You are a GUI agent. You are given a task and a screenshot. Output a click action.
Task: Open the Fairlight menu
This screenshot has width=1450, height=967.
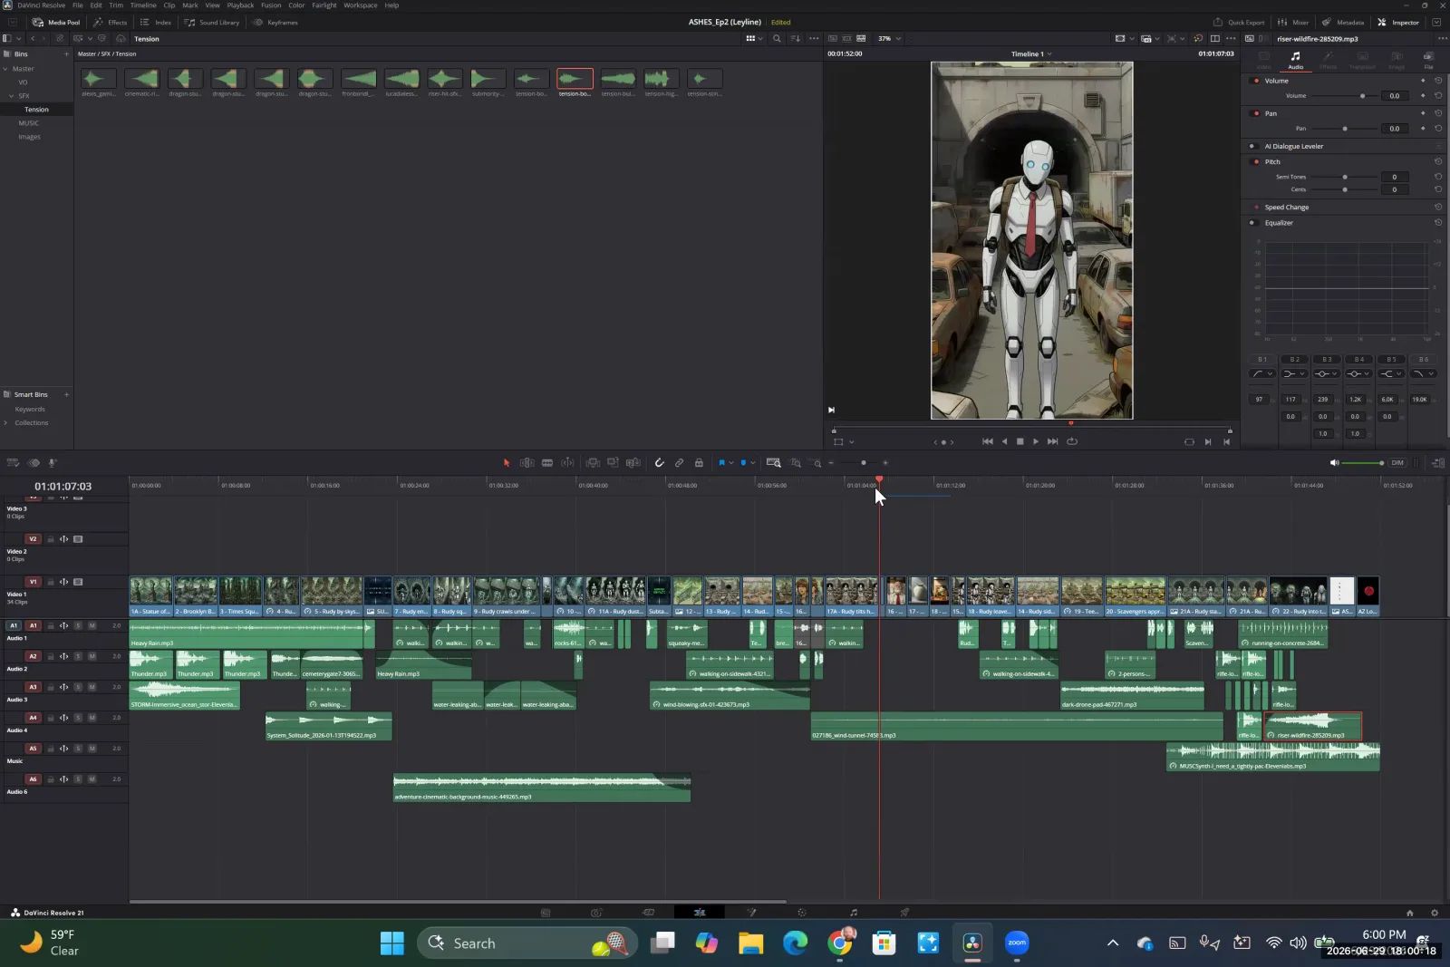(324, 5)
